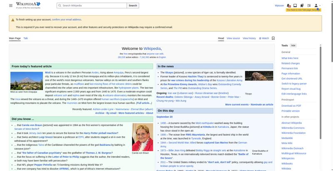The image size is (333, 171).
Task: Open the 1498 year link
Action: pos(163,123)
